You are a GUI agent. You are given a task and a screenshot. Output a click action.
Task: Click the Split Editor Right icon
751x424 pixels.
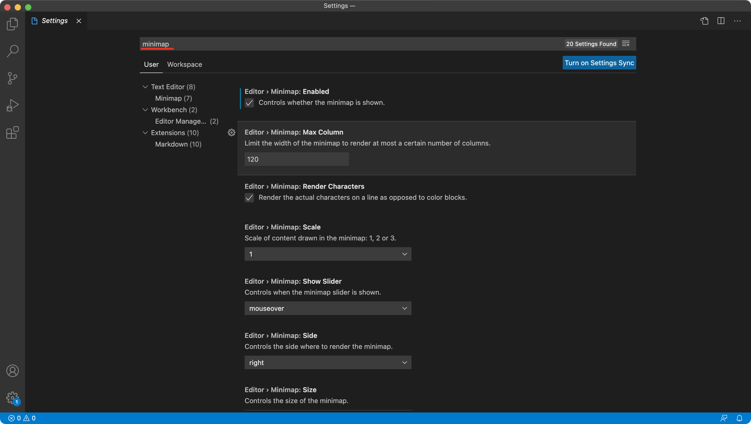pyautogui.click(x=721, y=21)
